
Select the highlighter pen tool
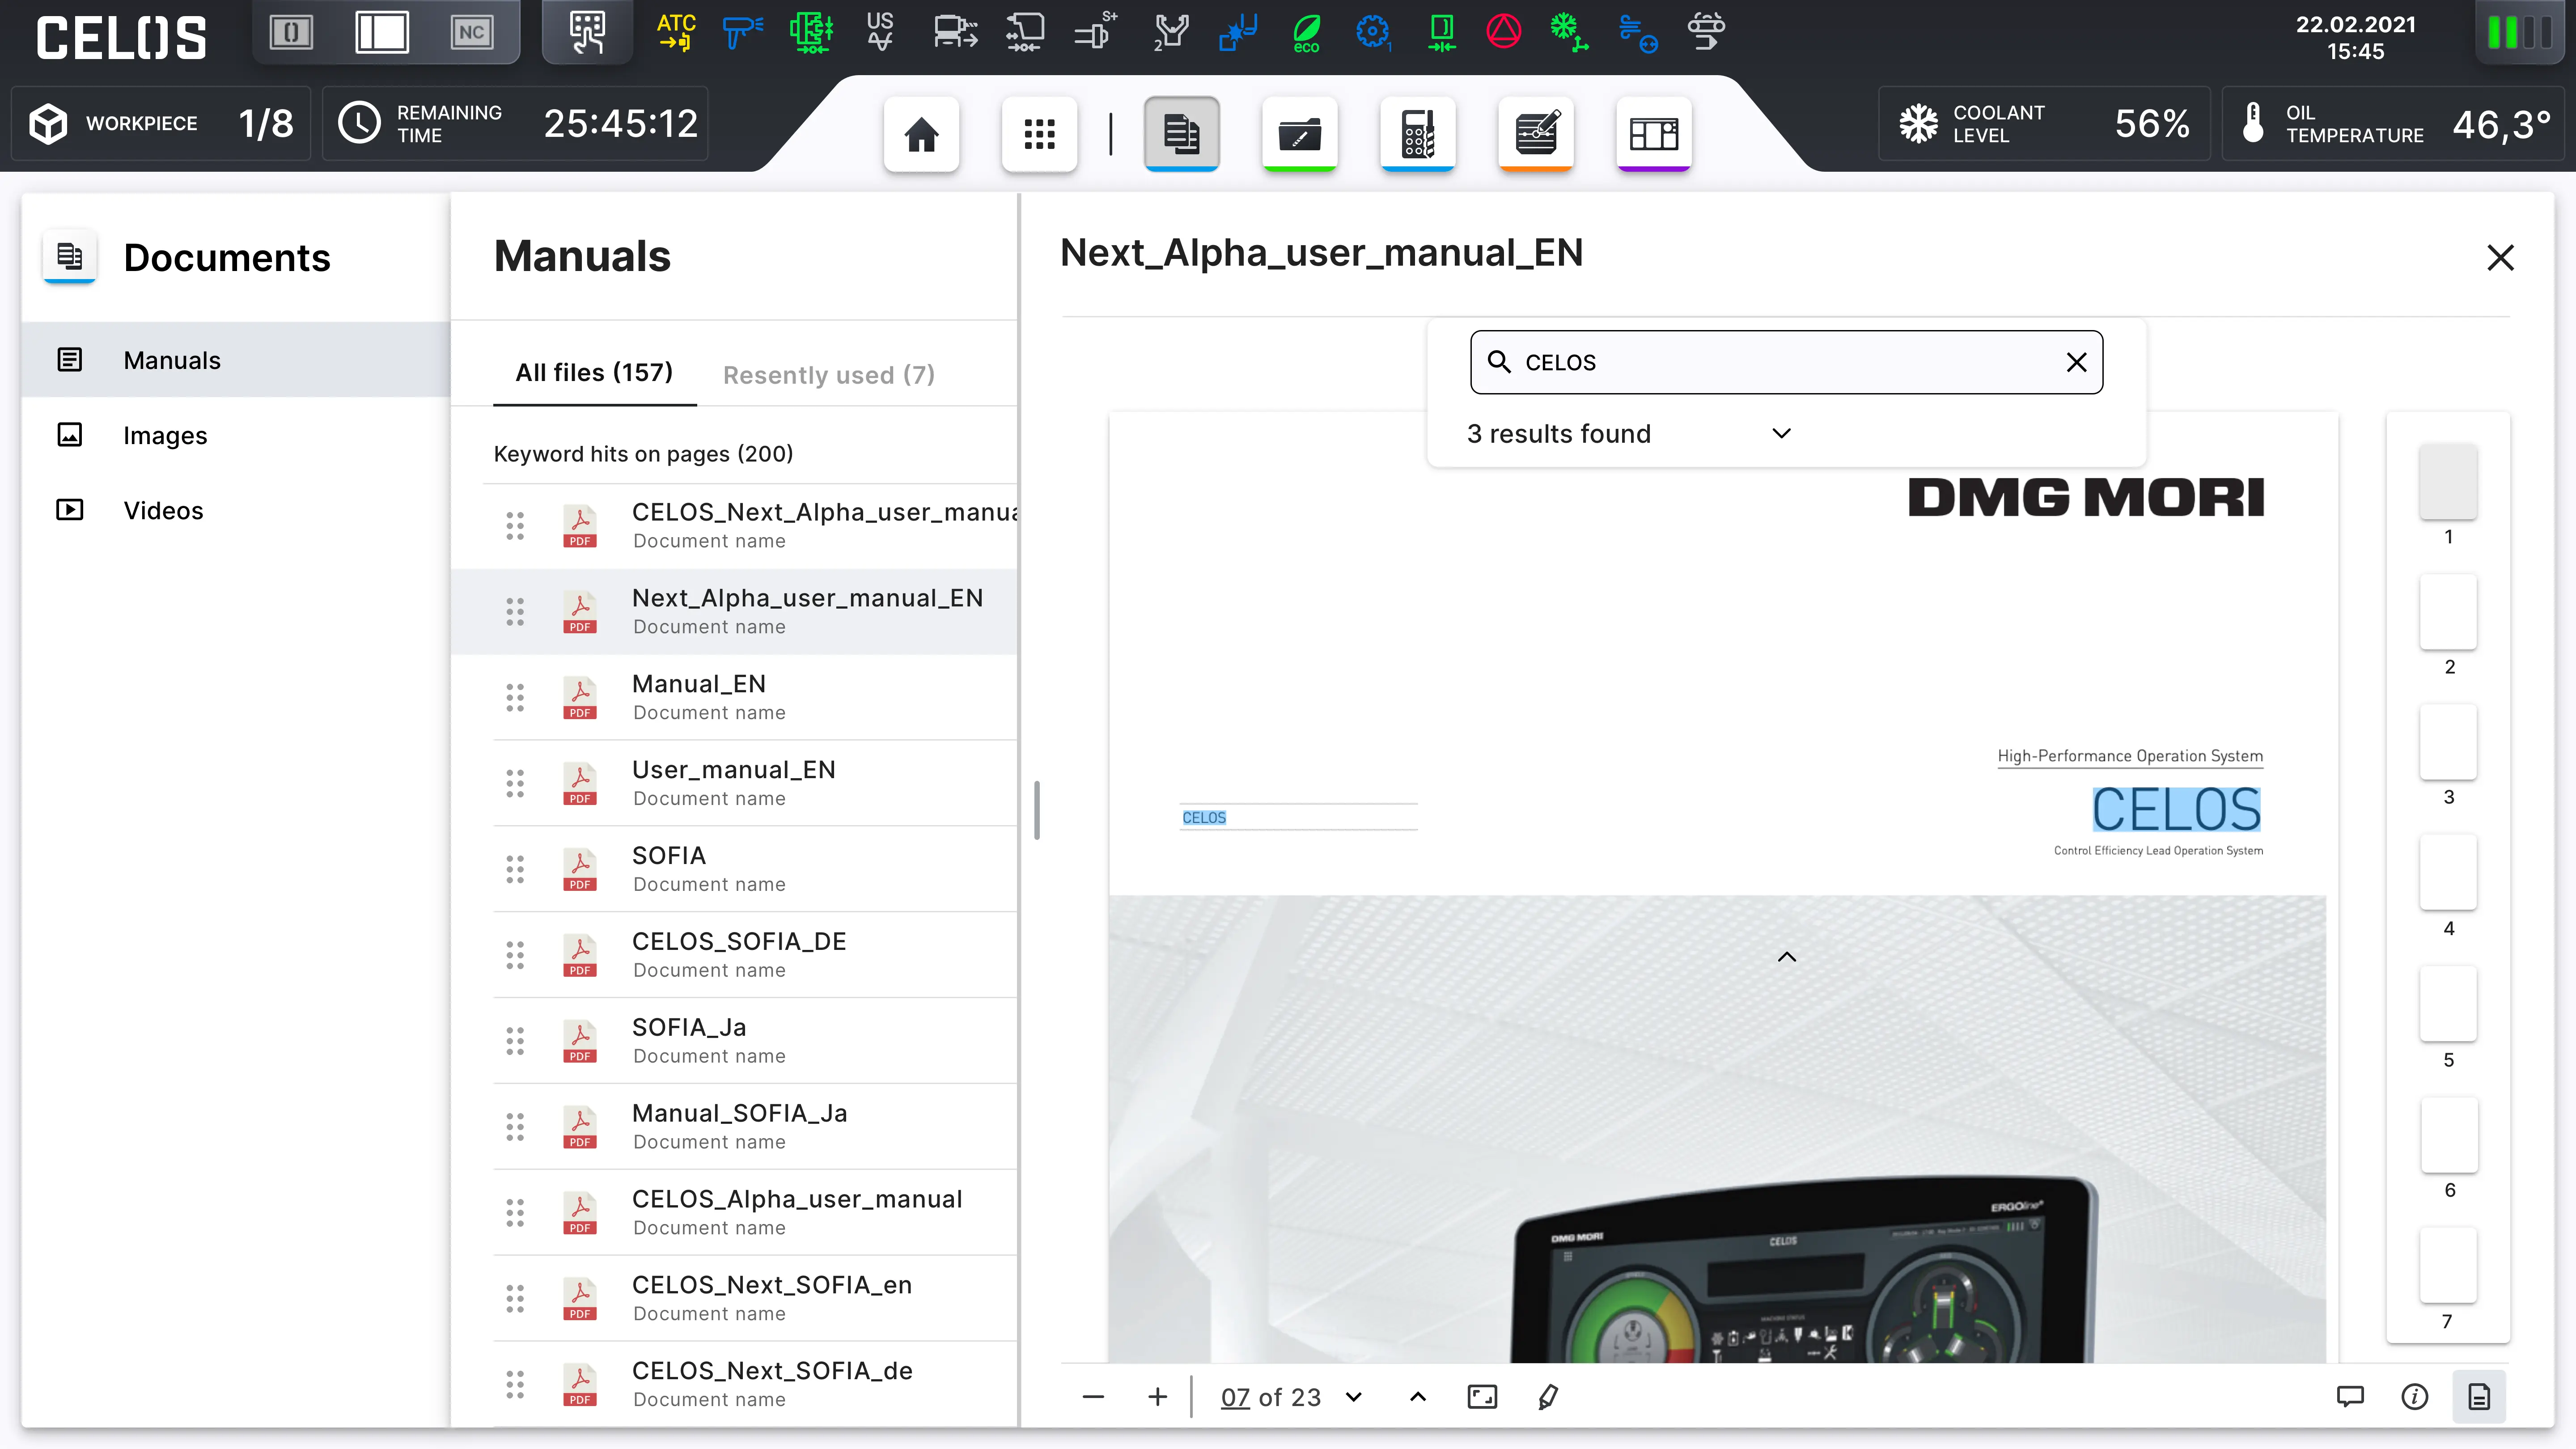click(x=1548, y=1397)
